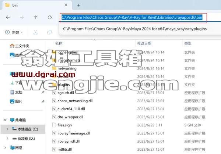221x154 pixels.
Task: Navigate up one folder level arrow
Action: (36, 17)
